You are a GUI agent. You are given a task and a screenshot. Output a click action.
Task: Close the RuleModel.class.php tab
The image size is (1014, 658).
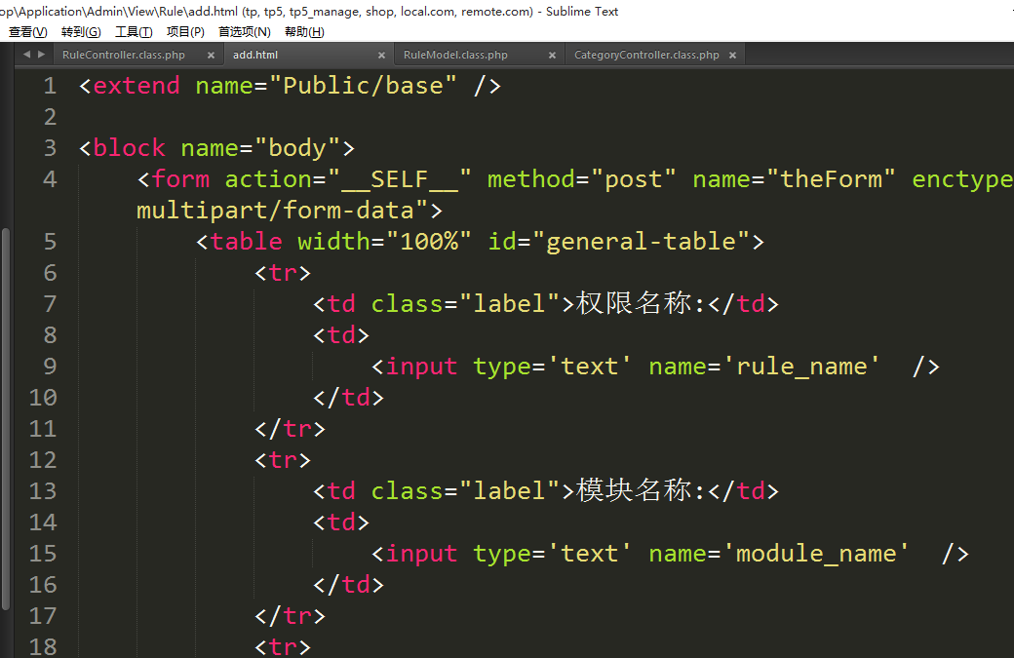tap(552, 56)
